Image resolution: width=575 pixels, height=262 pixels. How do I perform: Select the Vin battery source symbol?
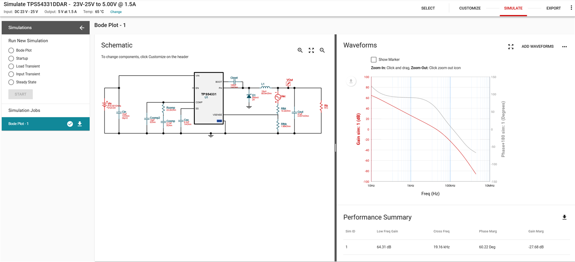coord(104,104)
